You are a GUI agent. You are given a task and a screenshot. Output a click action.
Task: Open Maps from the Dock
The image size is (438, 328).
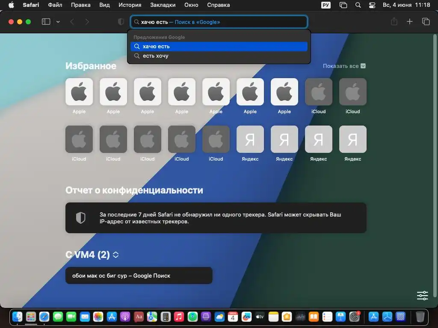[152, 317]
